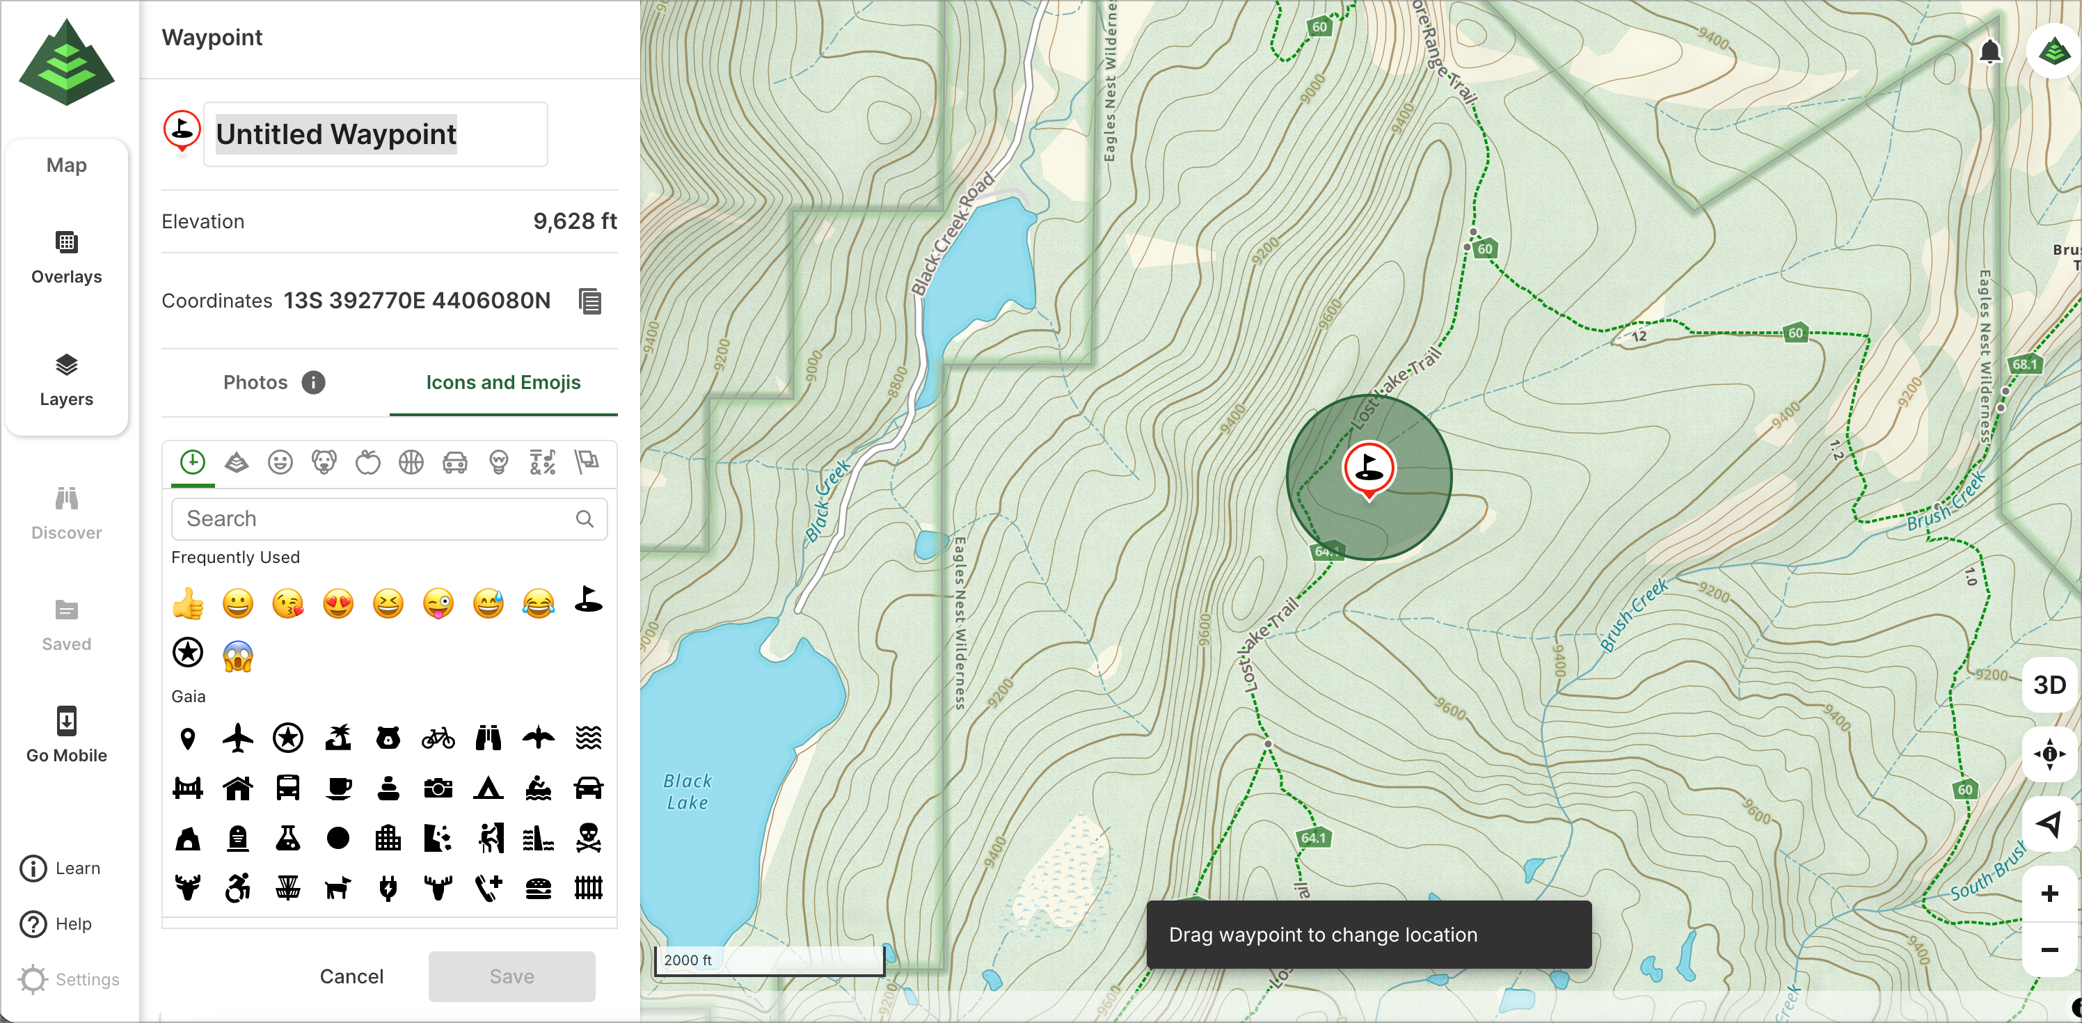Switch to the smileys emoji category
Screen dimensions: 2082x1023
[x=280, y=462]
